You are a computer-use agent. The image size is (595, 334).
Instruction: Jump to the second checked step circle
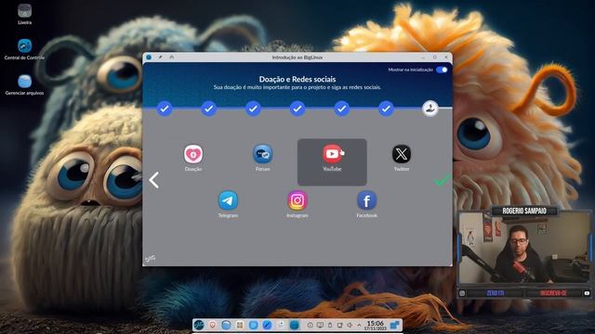click(x=208, y=109)
